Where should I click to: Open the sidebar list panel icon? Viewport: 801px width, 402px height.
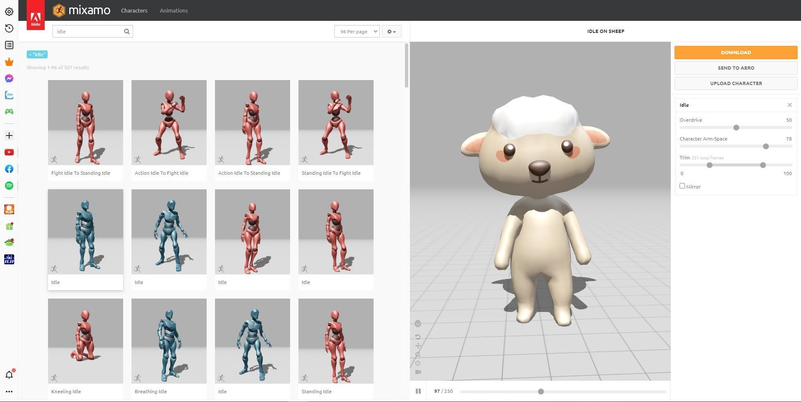[9, 45]
